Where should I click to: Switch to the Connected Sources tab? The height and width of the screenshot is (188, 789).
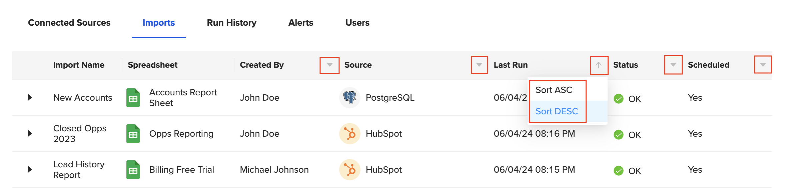point(69,23)
